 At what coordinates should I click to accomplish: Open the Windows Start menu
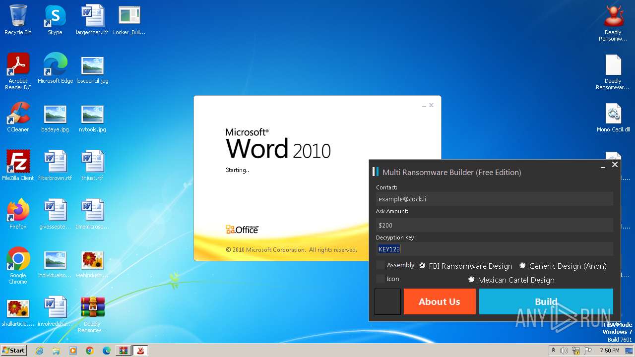coord(14,350)
